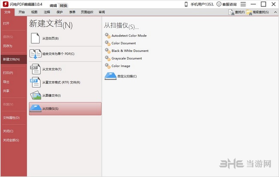Click the 手机用户1353 account name
The height and width of the screenshot is (177, 279).
(202, 4)
